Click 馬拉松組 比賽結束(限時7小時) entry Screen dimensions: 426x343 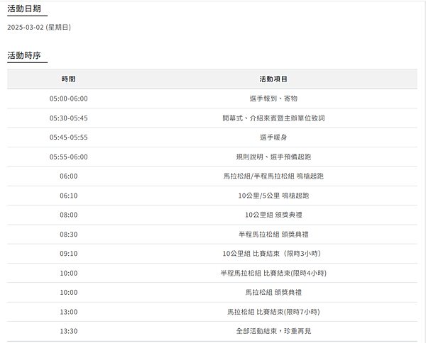click(273, 312)
